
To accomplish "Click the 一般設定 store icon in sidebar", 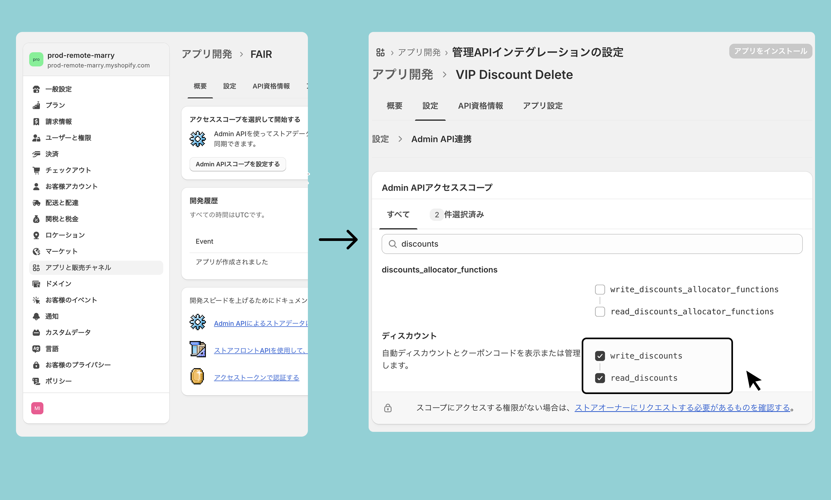I will coord(36,89).
